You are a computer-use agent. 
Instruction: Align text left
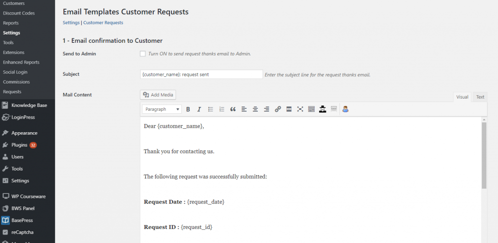[244, 109]
